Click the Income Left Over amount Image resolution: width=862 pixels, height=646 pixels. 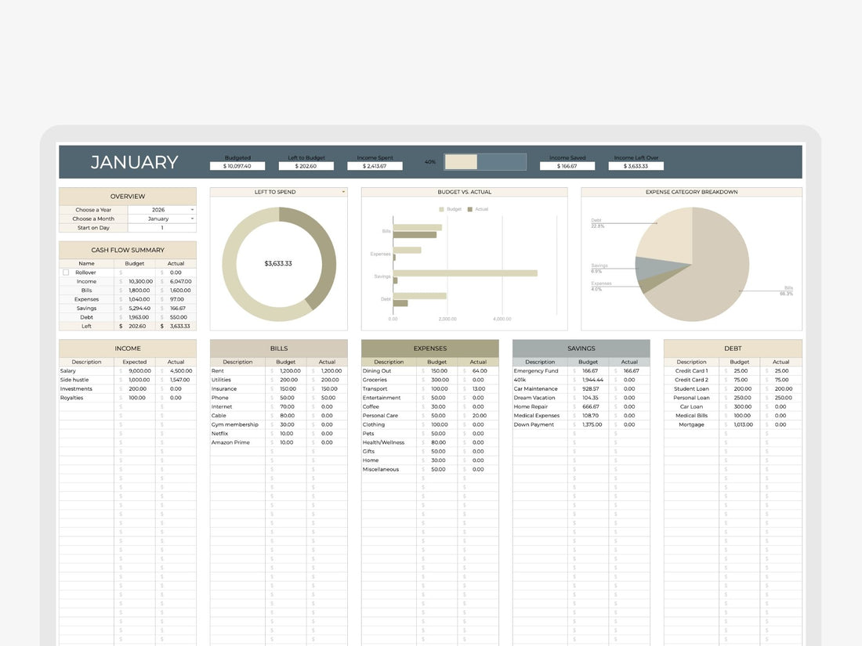click(x=636, y=165)
